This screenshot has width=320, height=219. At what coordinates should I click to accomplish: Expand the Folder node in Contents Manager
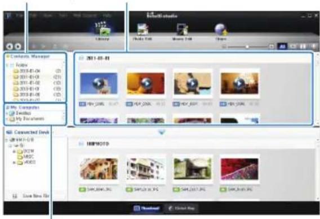7,65
